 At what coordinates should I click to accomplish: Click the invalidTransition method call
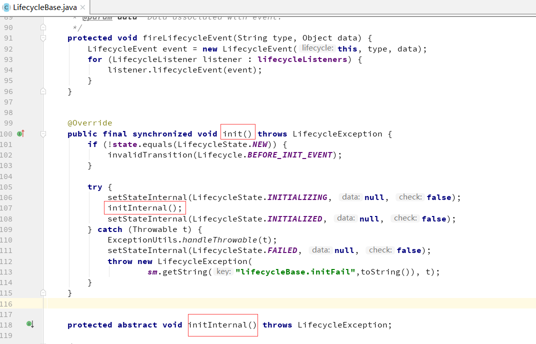pyautogui.click(x=150, y=155)
